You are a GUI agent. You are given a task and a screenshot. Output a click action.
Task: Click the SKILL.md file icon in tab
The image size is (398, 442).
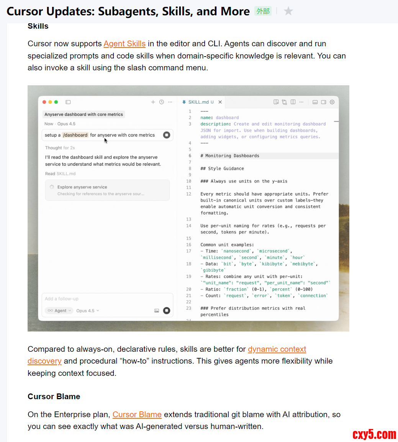[x=184, y=102]
